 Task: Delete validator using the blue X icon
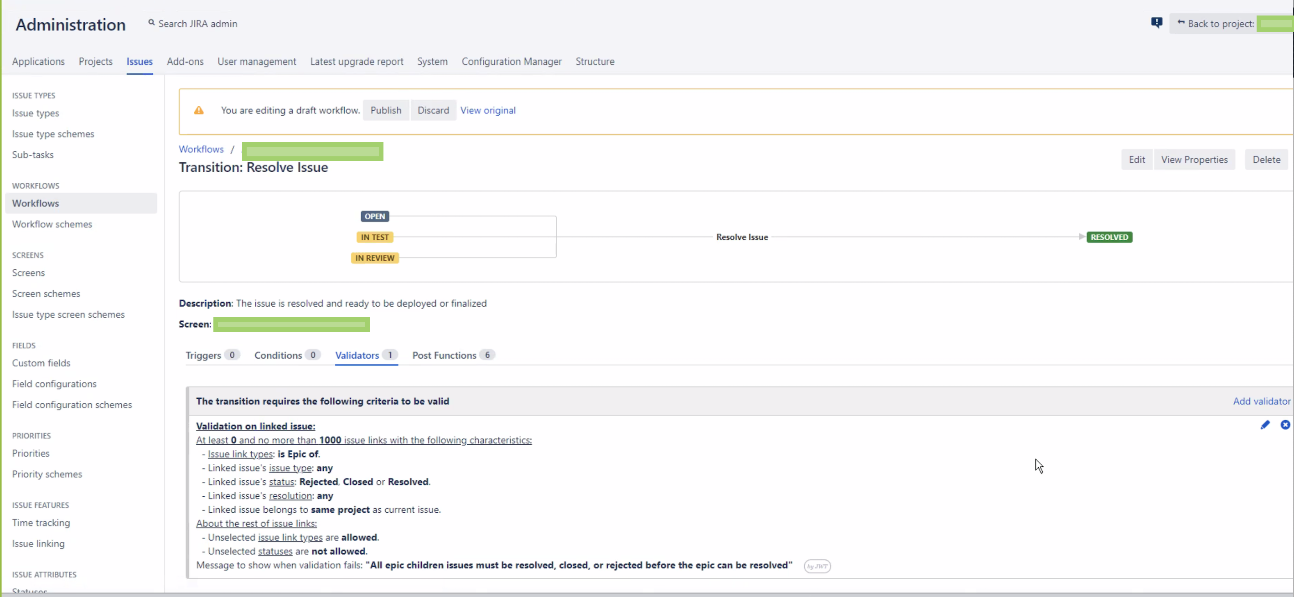1285,425
